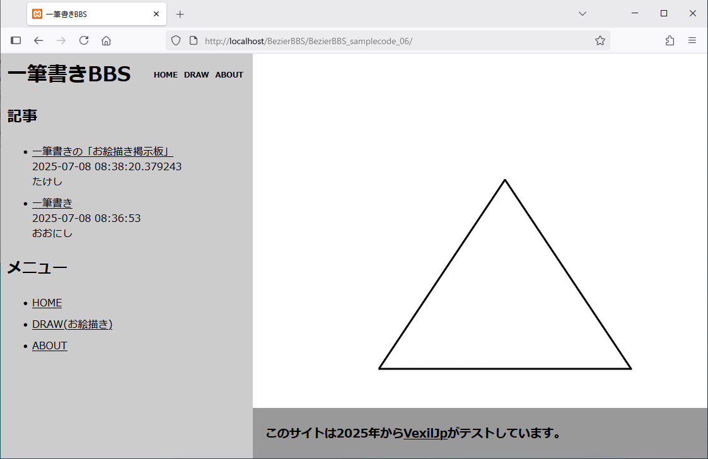Visit the VexilJp link in the footer
The image size is (708, 459).
click(x=426, y=433)
